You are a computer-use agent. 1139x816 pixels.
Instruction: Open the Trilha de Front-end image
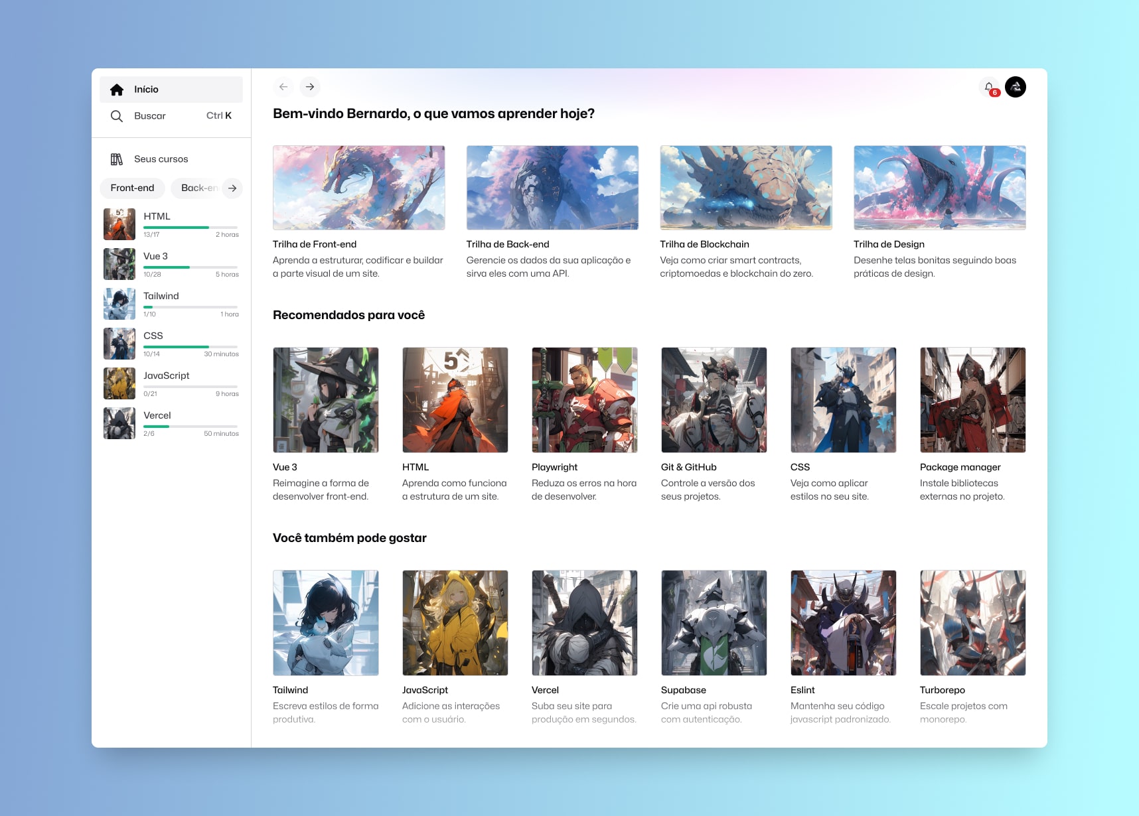359,188
